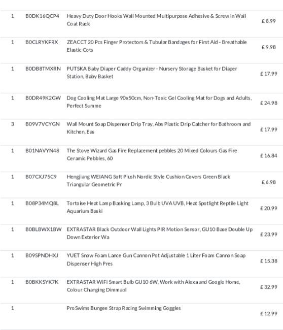
Task: Click the £32.99 price of the Smart Bulb
Action: (x=269, y=287)
